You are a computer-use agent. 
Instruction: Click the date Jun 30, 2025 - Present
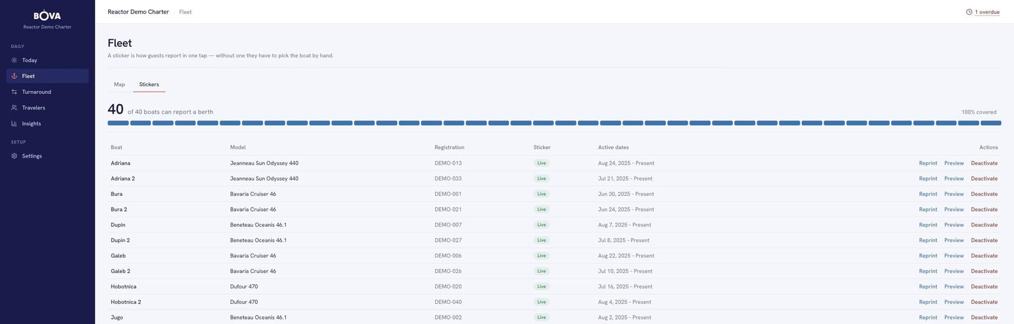click(626, 194)
